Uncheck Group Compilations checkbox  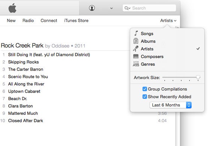click(145, 89)
